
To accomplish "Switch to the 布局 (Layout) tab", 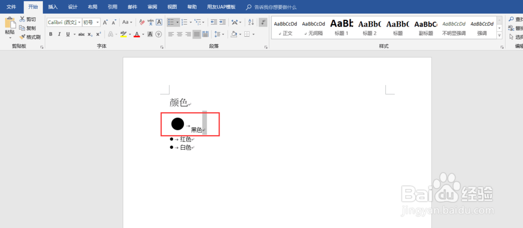I will click(x=93, y=7).
